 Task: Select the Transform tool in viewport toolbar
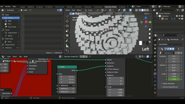67,35
